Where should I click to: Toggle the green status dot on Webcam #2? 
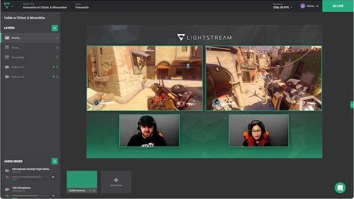54,77
